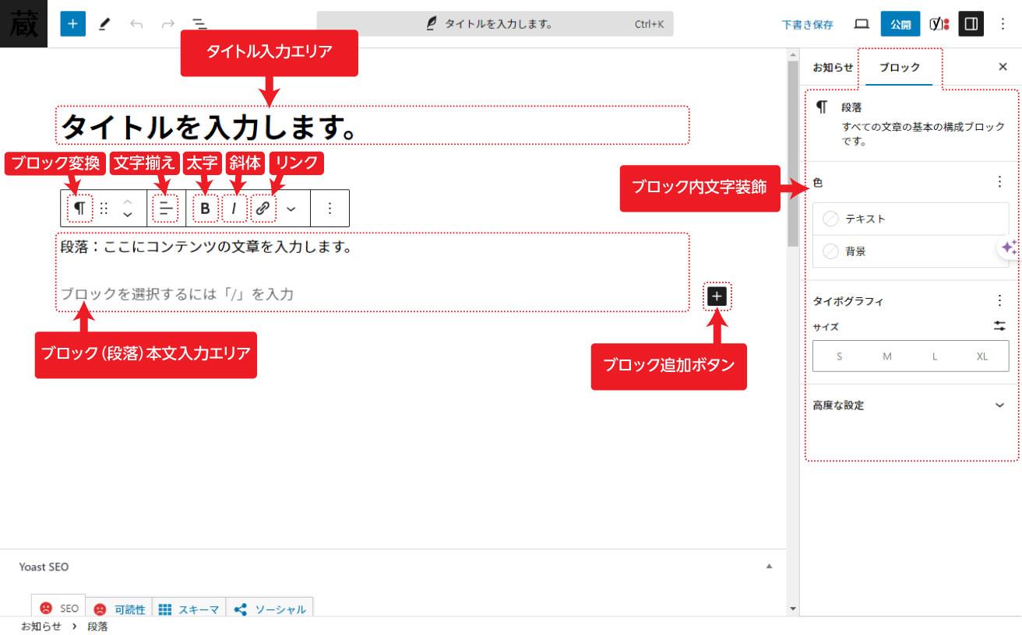Apply italic formatting from the block toolbar
The height and width of the screenshot is (635, 1022).
pos(234,208)
